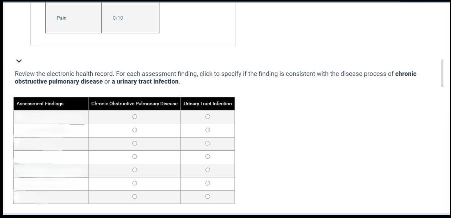Select Urinary Tract Infection radio in first row
Viewport: 451px width, 218px height.
[x=208, y=117]
